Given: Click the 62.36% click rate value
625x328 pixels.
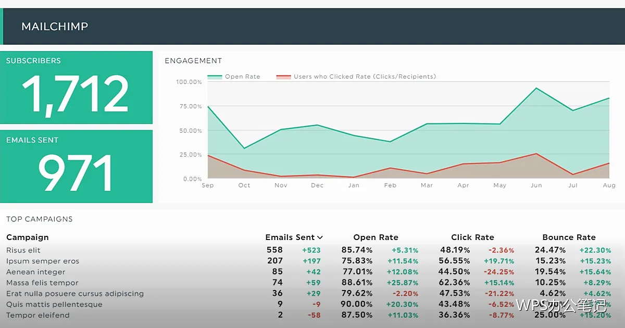Looking at the screenshot, I should 456,283.
